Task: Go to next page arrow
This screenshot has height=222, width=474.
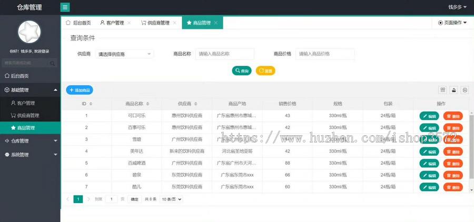Action: point(88,199)
